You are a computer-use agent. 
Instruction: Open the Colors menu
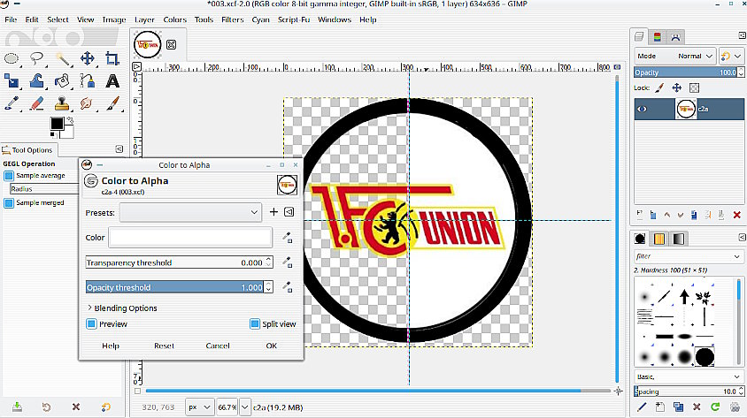[x=175, y=19]
